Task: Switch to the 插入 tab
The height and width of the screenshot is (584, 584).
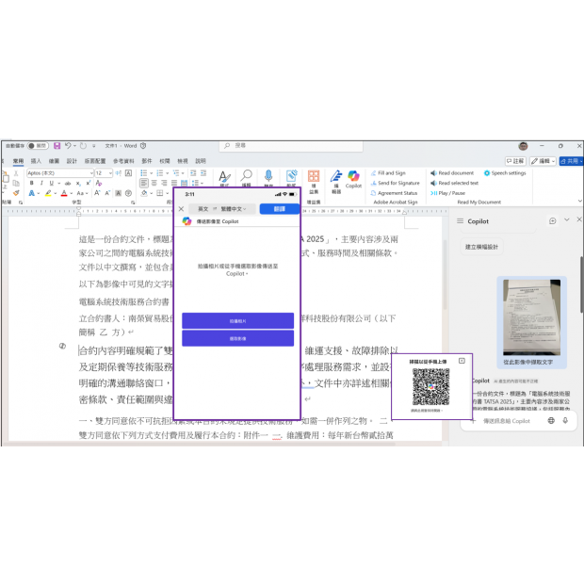Action: click(36, 161)
